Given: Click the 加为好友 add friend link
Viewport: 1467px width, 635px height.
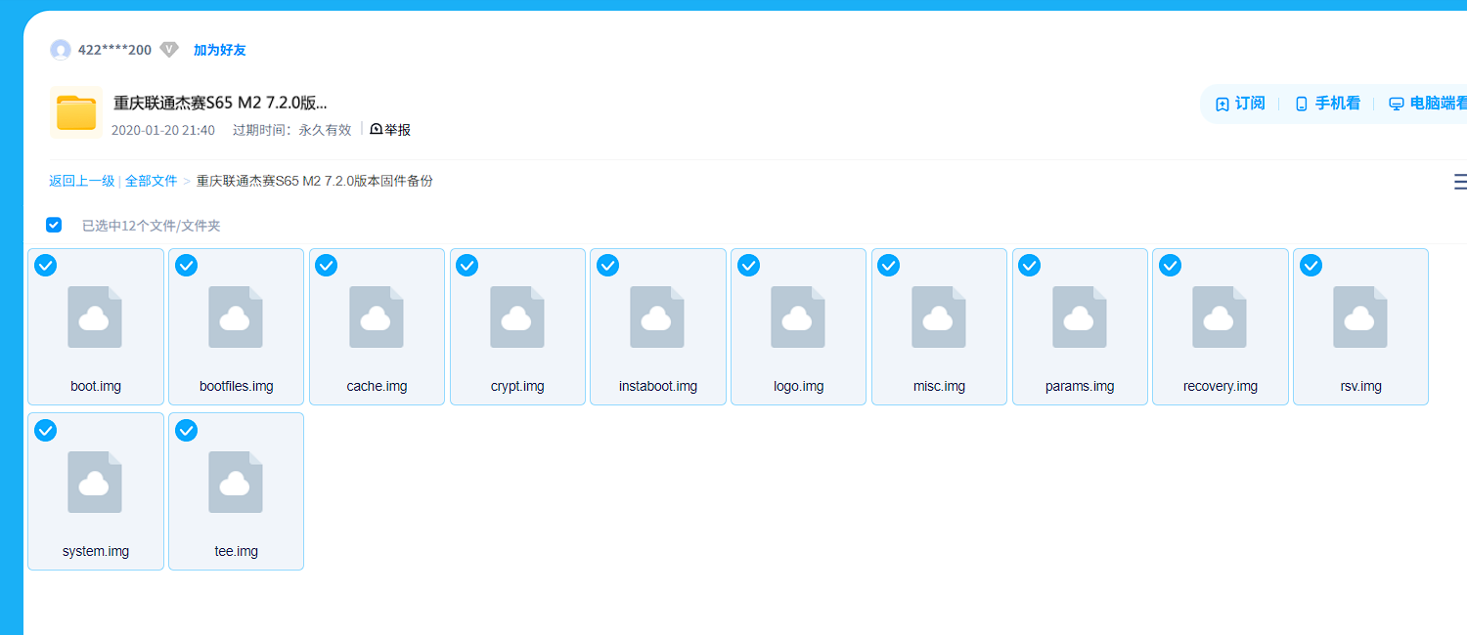Looking at the screenshot, I should point(220,50).
